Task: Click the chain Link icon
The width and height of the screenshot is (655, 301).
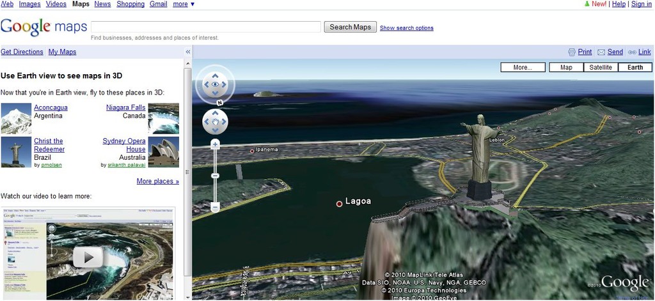Action: point(632,52)
